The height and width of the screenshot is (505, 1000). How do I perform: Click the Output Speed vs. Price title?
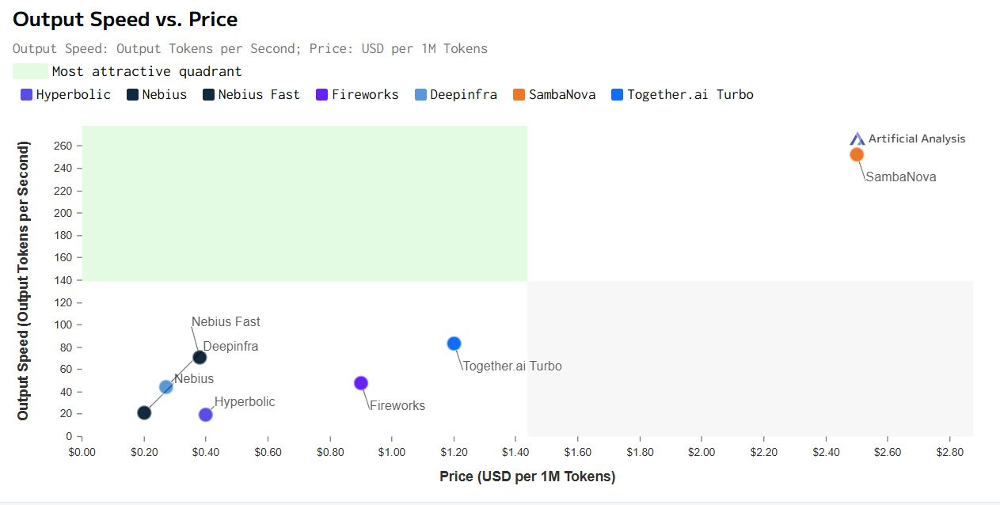125,19
